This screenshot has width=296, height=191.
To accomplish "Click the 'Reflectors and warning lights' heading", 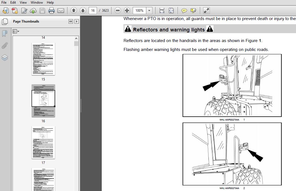I will coord(169,30).
